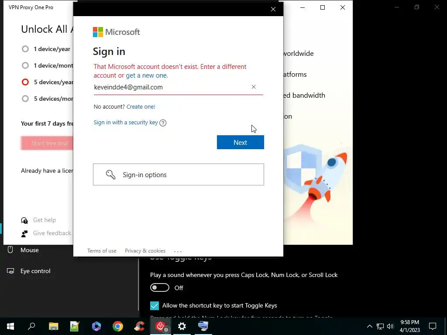Click the Microsoft logo in sign-in dialog
447x335 pixels.
click(x=116, y=32)
